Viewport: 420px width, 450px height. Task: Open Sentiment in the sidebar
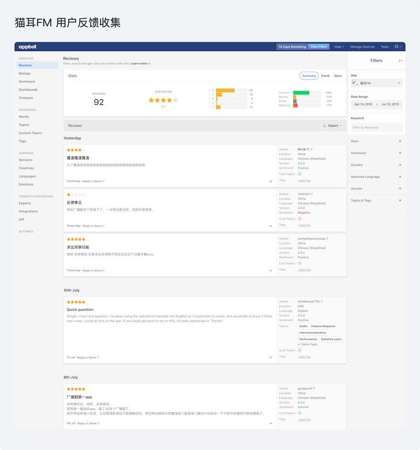(x=27, y=82)
